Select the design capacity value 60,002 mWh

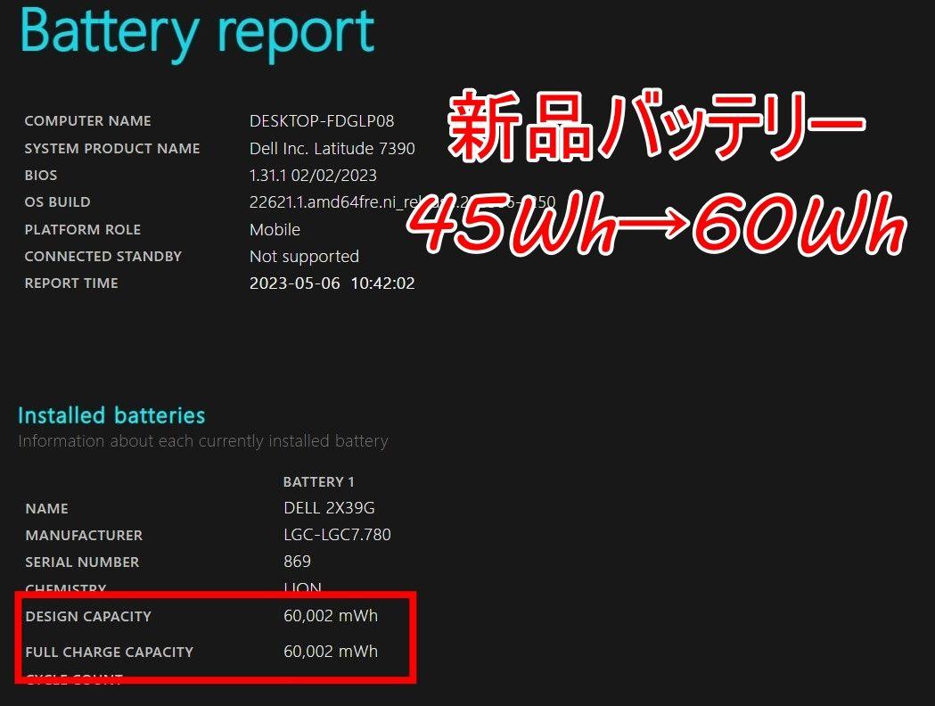click(x=331, y=616)
